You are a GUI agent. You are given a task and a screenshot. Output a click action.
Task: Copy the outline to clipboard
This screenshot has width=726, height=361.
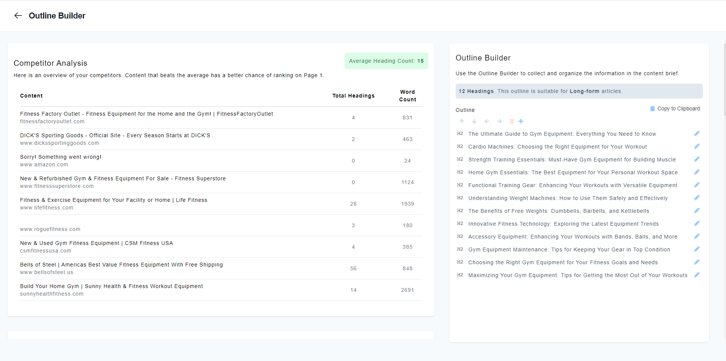point(675,108)
